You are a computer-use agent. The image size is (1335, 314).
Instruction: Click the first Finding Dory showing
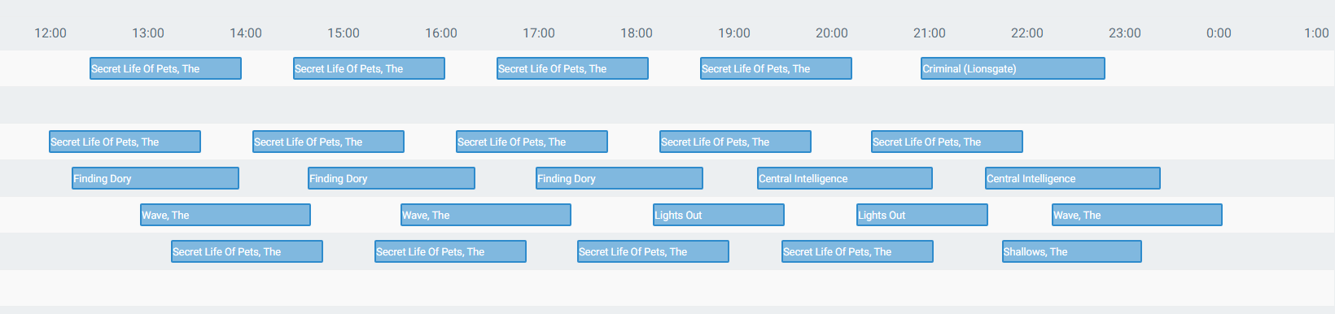tap(155, 178)
